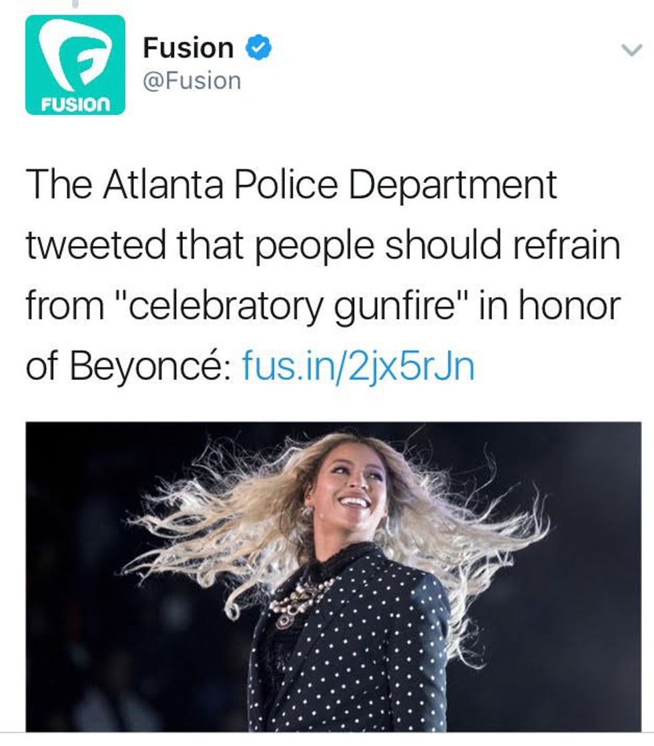The height and width of the screenshot is (746, 654).
Task: Click the tweet line "tweeted that people should refrain"
Action: tap(323, 245)
